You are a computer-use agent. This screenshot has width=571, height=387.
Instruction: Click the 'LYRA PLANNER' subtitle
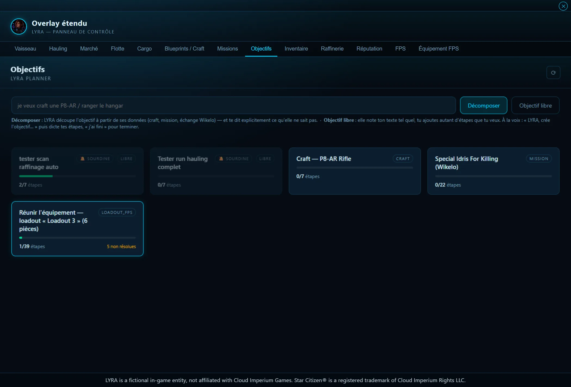tap(31, 78)
